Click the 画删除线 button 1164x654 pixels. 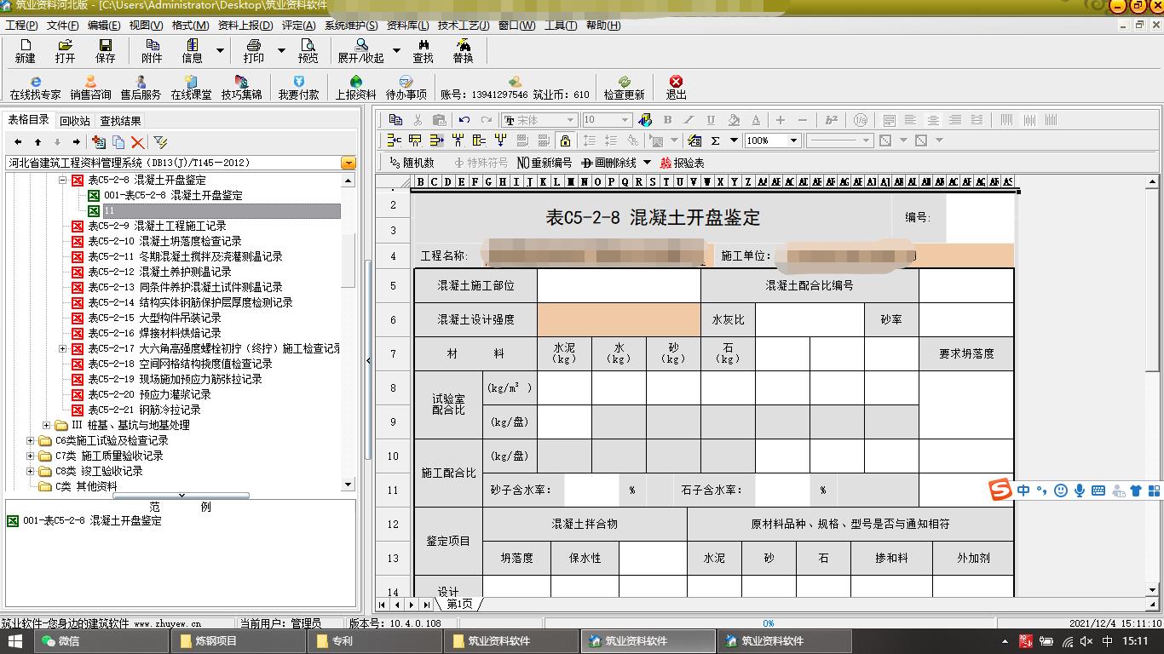pos(609,163)
